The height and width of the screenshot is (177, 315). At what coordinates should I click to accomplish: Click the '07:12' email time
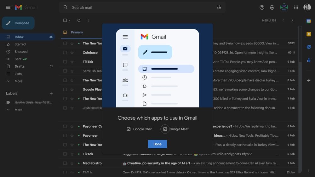(x=291, y=43)
